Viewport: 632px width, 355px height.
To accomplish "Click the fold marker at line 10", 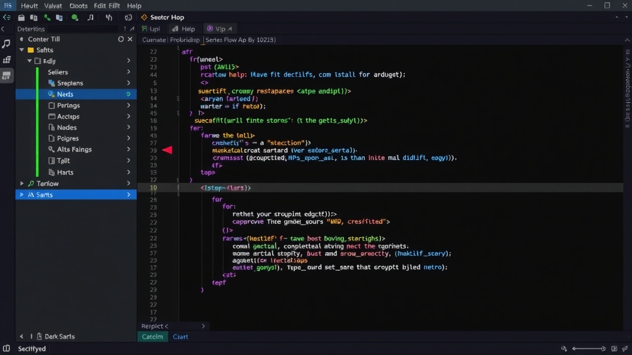I will (179, 188).
